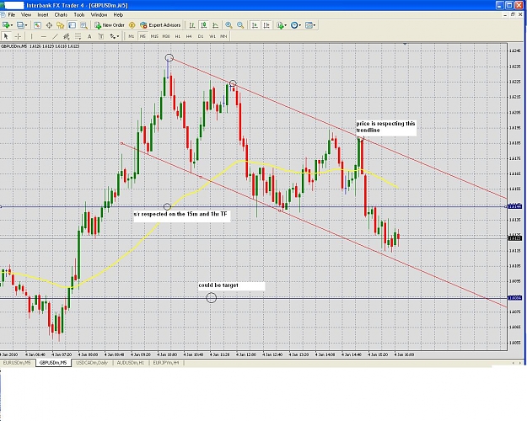Expand the new chart symbol dropdown arrow
The height and width of the screenshot is (421, 527).
pyautogui.click(x=11, y=25)
